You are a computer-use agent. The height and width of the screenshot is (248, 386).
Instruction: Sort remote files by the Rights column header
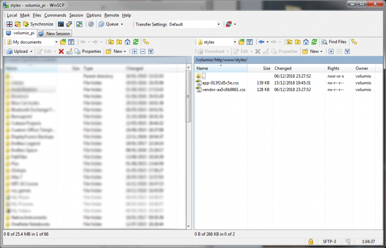pos(339,68)
